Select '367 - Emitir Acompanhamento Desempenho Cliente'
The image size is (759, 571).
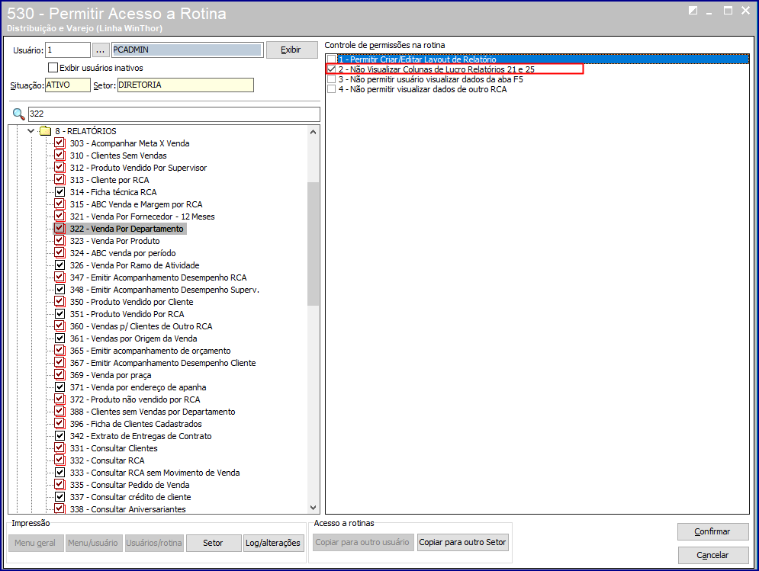pos(162,363)
